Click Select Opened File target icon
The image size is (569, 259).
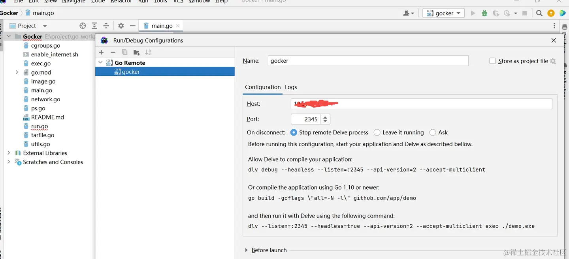pyautogui.click(x=83, y=26)
